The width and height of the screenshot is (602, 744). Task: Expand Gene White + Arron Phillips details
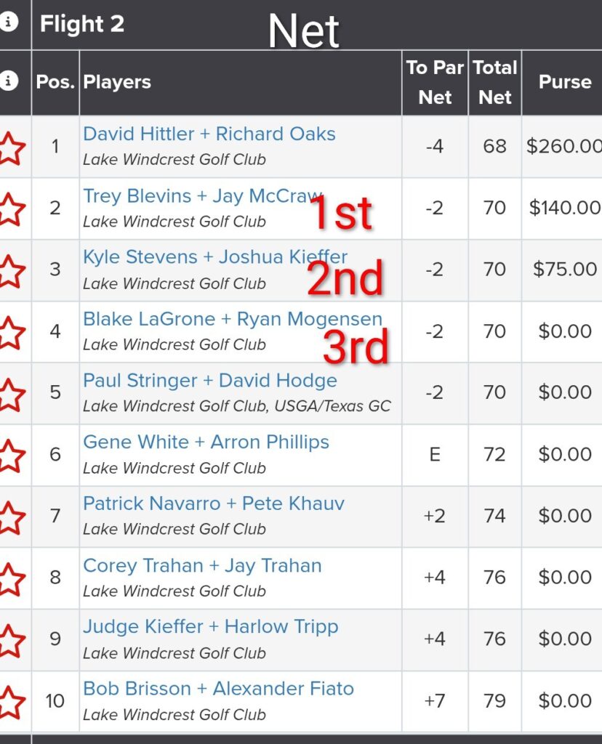point(206,442)
